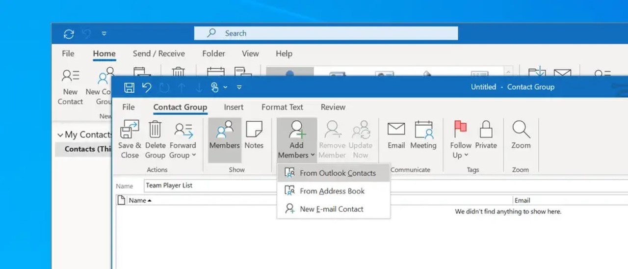
Task: Click Save icon in Contact Group title bar
Action: click(x=129, y=87)
